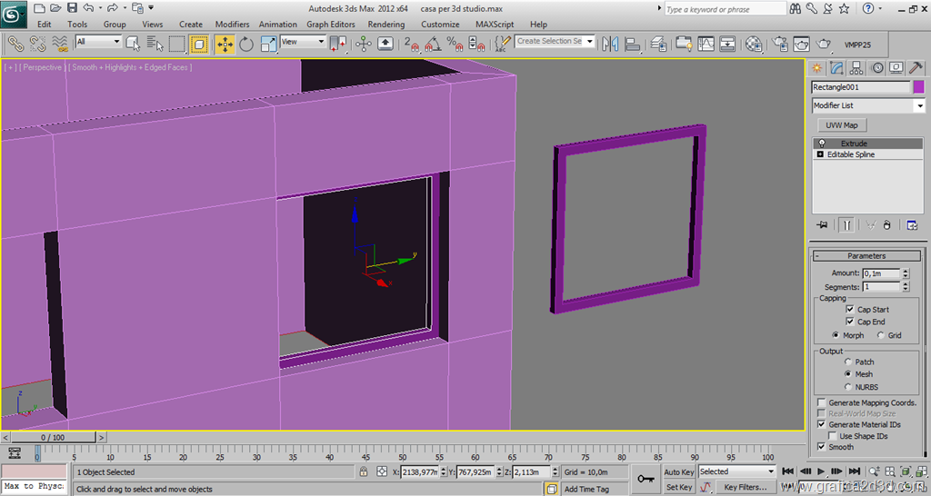Click the purple object color swatch

click(918, 87)
